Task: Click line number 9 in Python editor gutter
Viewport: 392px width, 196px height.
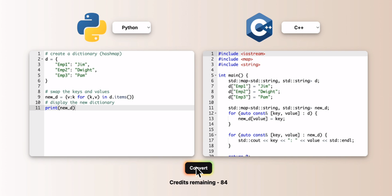Action: (39, 97)
